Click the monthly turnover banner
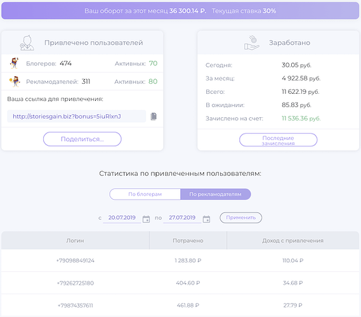 [180, 11]
